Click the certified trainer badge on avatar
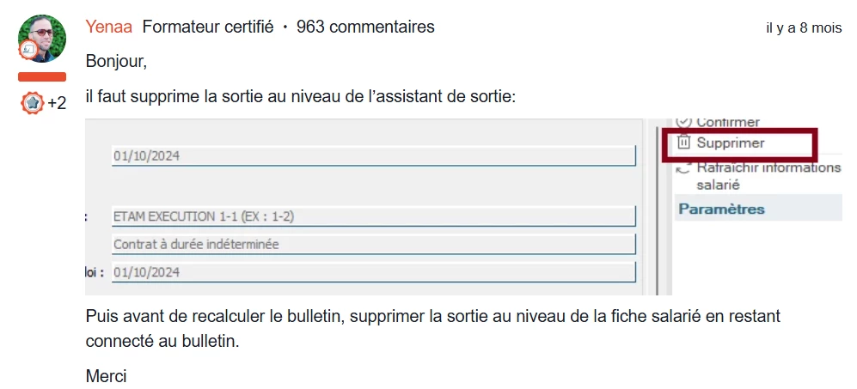The image size is (857, 389). tap(28, 51)
